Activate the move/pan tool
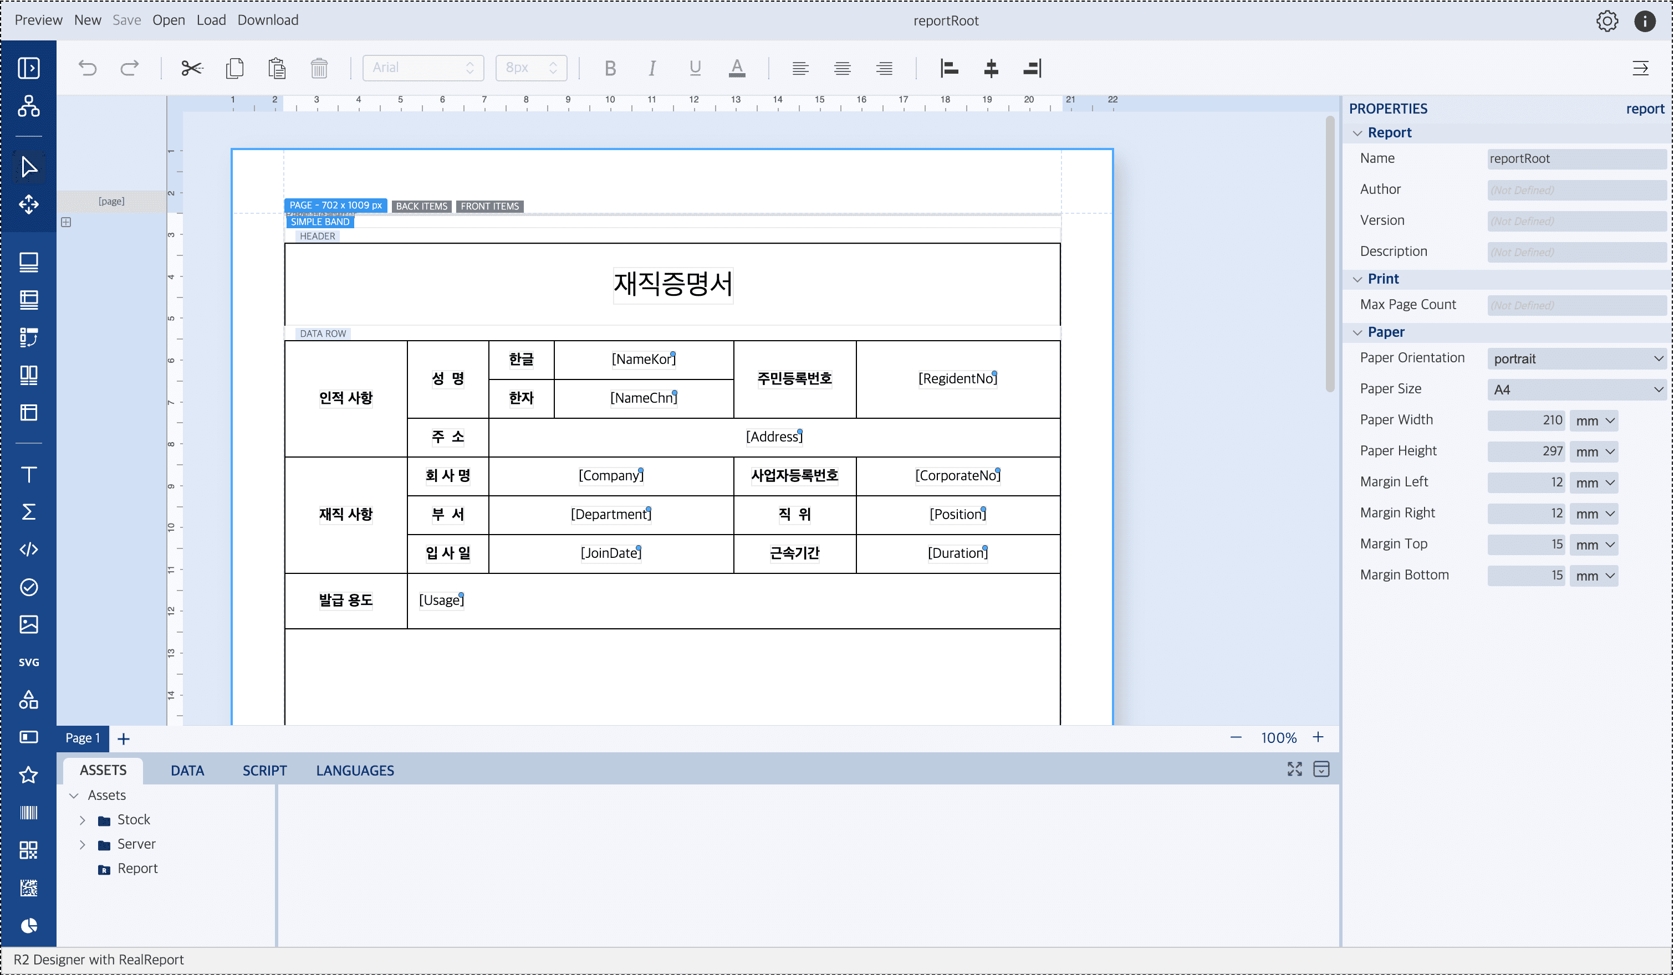The width and height of the screenshot is (1674, 975). pos(29,204)
